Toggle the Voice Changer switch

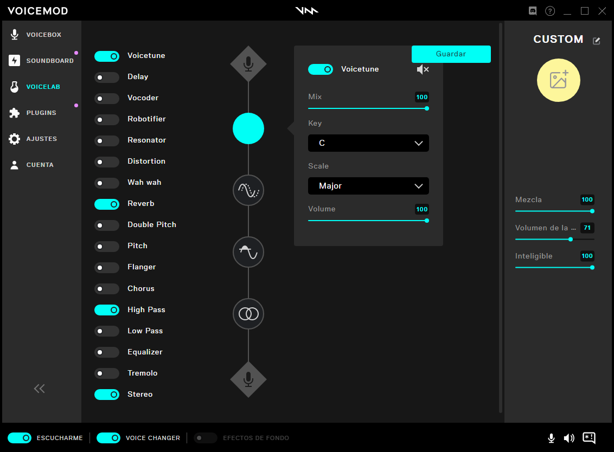pyautogui.click(x=108, y=438)
